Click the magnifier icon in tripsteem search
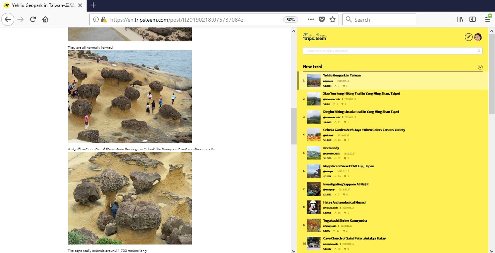 [479, 51]
